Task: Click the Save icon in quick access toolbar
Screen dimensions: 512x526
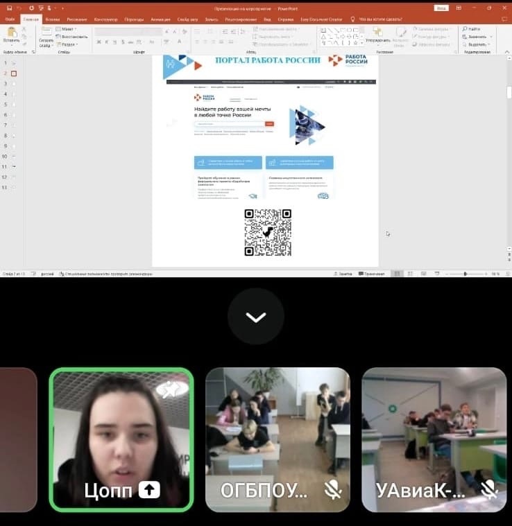Action: [x=9, y=8]
